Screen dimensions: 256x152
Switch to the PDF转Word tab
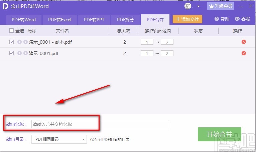pyautogui.click(x=24, y=20)
